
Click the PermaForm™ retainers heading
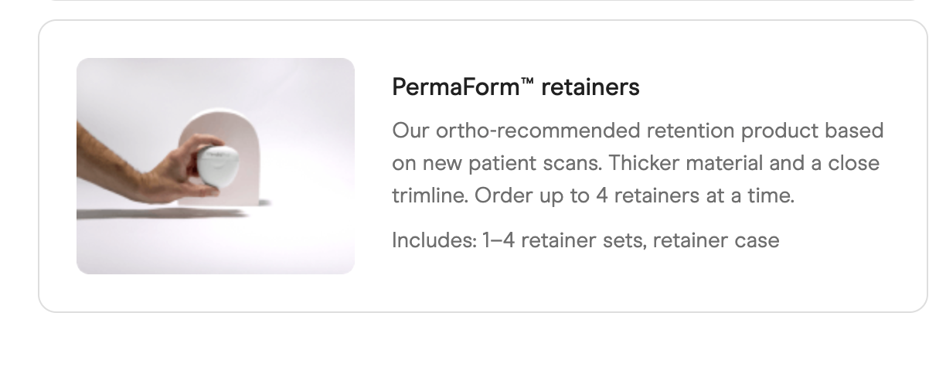coord(516,87)
